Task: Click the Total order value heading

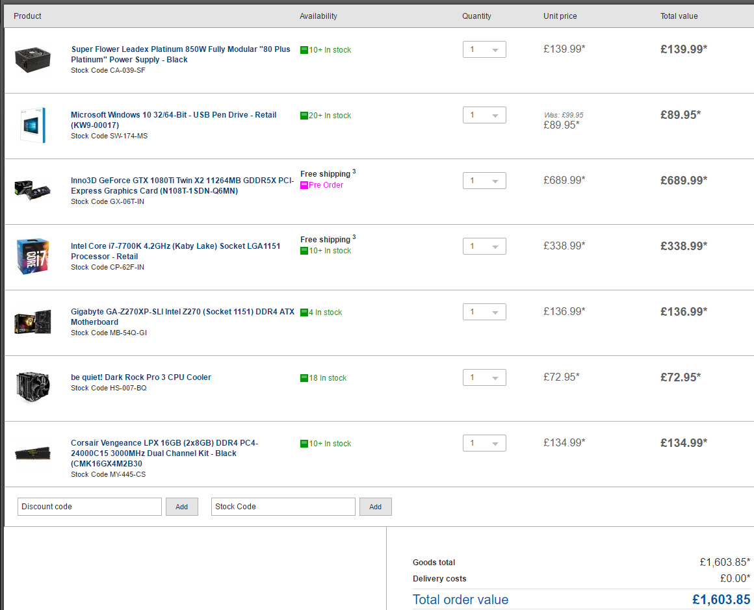Action: pos(460,600)
